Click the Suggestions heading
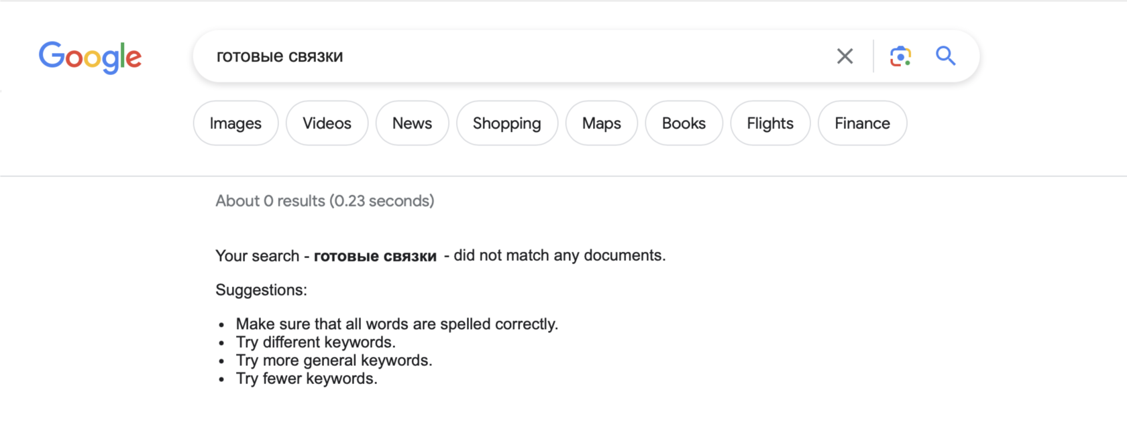Viewport: 1127px width, 441px height. pyautogui.click(x=261, y=290)
